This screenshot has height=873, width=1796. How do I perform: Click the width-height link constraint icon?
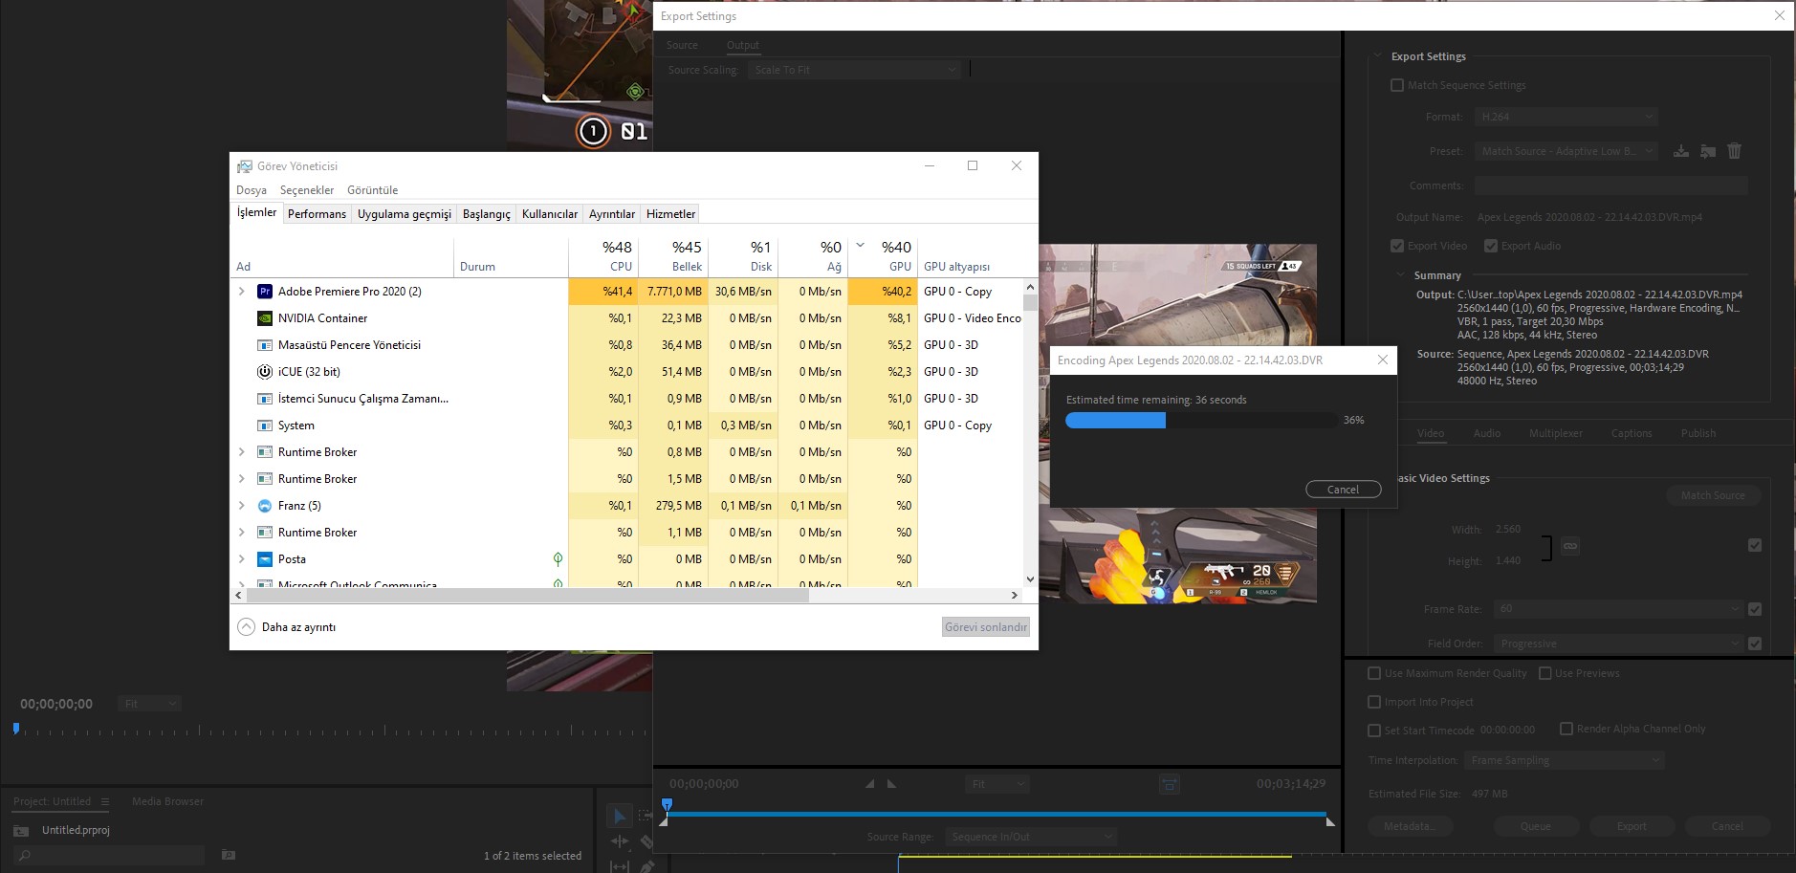coord(1569,546)
